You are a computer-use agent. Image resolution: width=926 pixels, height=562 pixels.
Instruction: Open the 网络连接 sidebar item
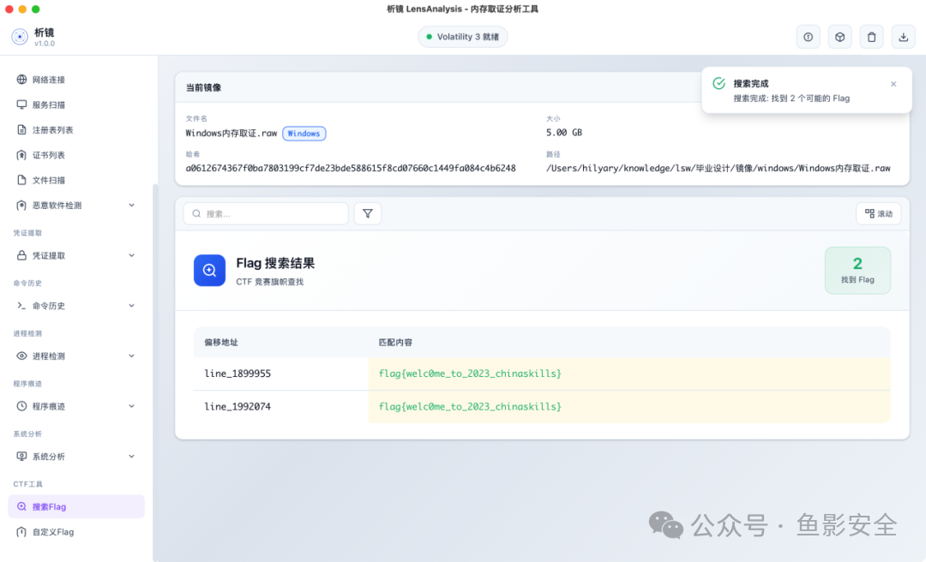(x=76, y=80)
